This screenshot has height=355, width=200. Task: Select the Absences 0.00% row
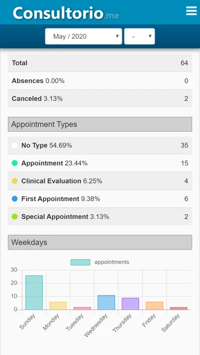(100, 81)
